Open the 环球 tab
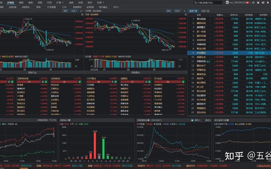 pos(49,3)
